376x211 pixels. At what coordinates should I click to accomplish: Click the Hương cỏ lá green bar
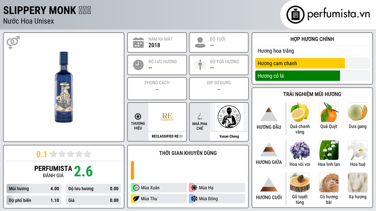point(297,76)
